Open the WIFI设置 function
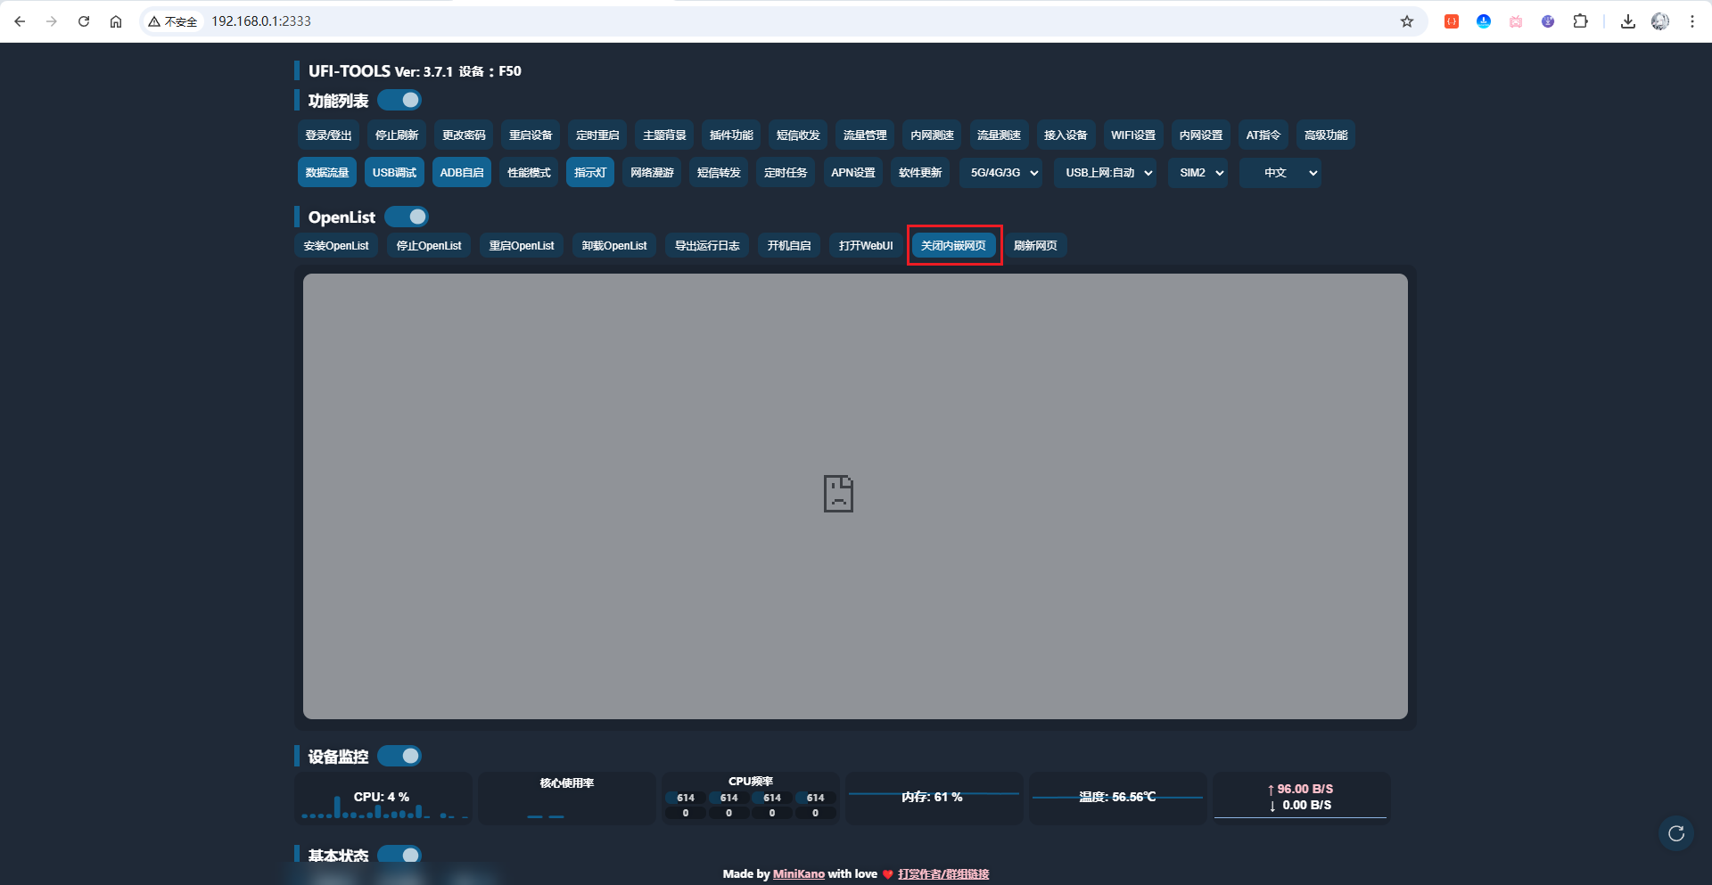This screenshot has height=885, width=1712. (1132, 135)
